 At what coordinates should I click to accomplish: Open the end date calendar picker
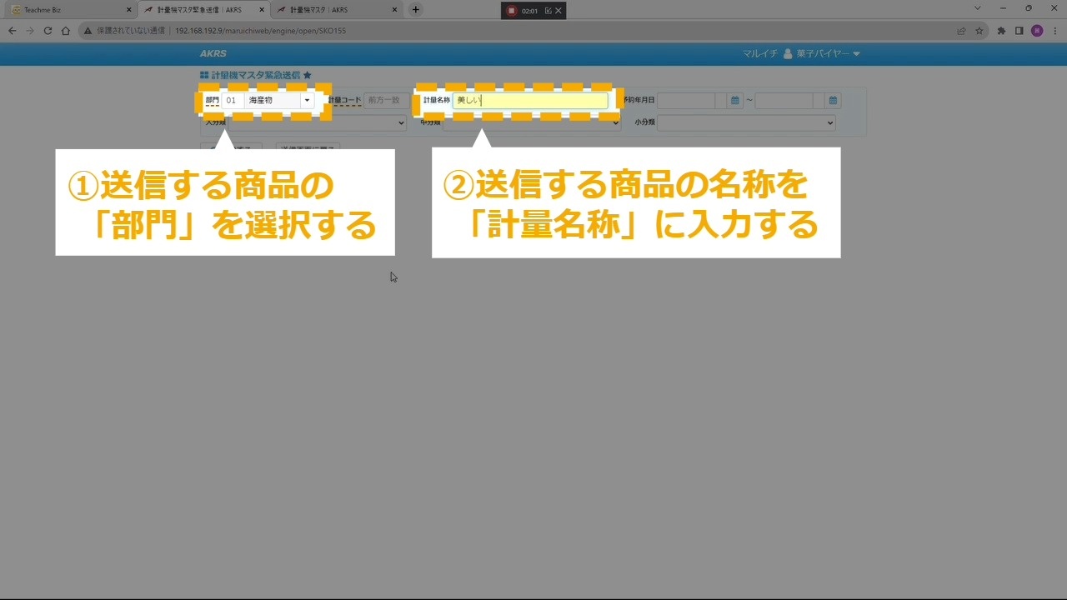click(x=832, y=101)
